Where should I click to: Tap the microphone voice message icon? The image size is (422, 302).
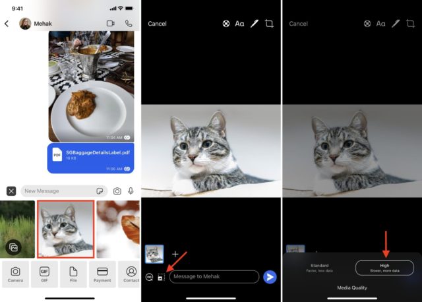[x=130, y=191]
